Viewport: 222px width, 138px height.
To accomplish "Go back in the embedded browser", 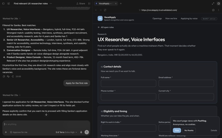I will (x=96, y=10).
